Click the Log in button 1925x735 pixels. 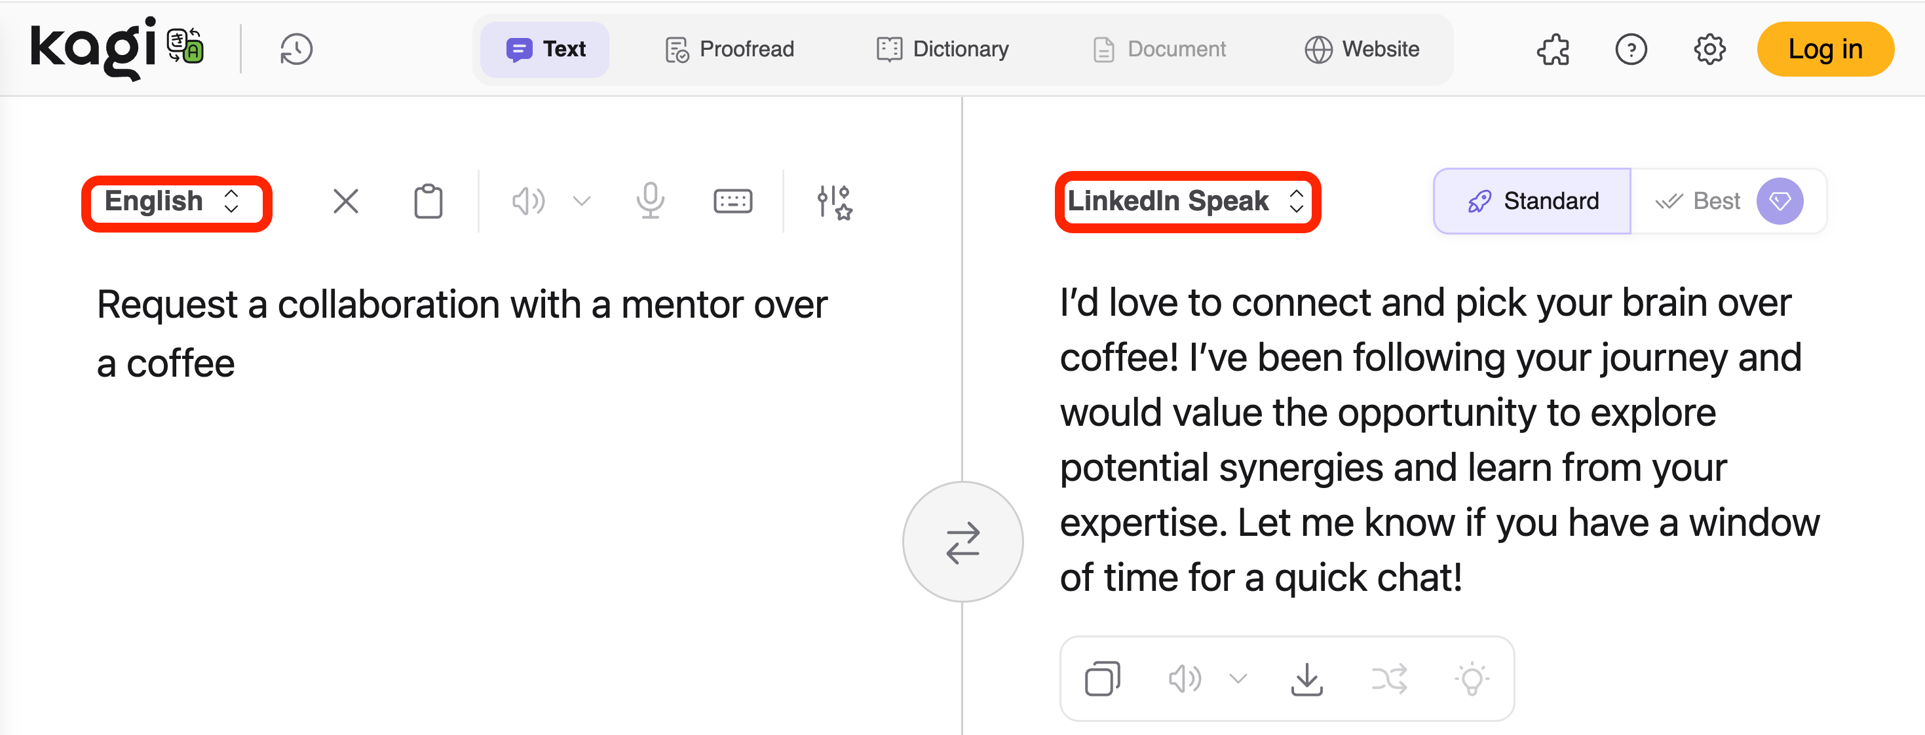[1825, 49]
